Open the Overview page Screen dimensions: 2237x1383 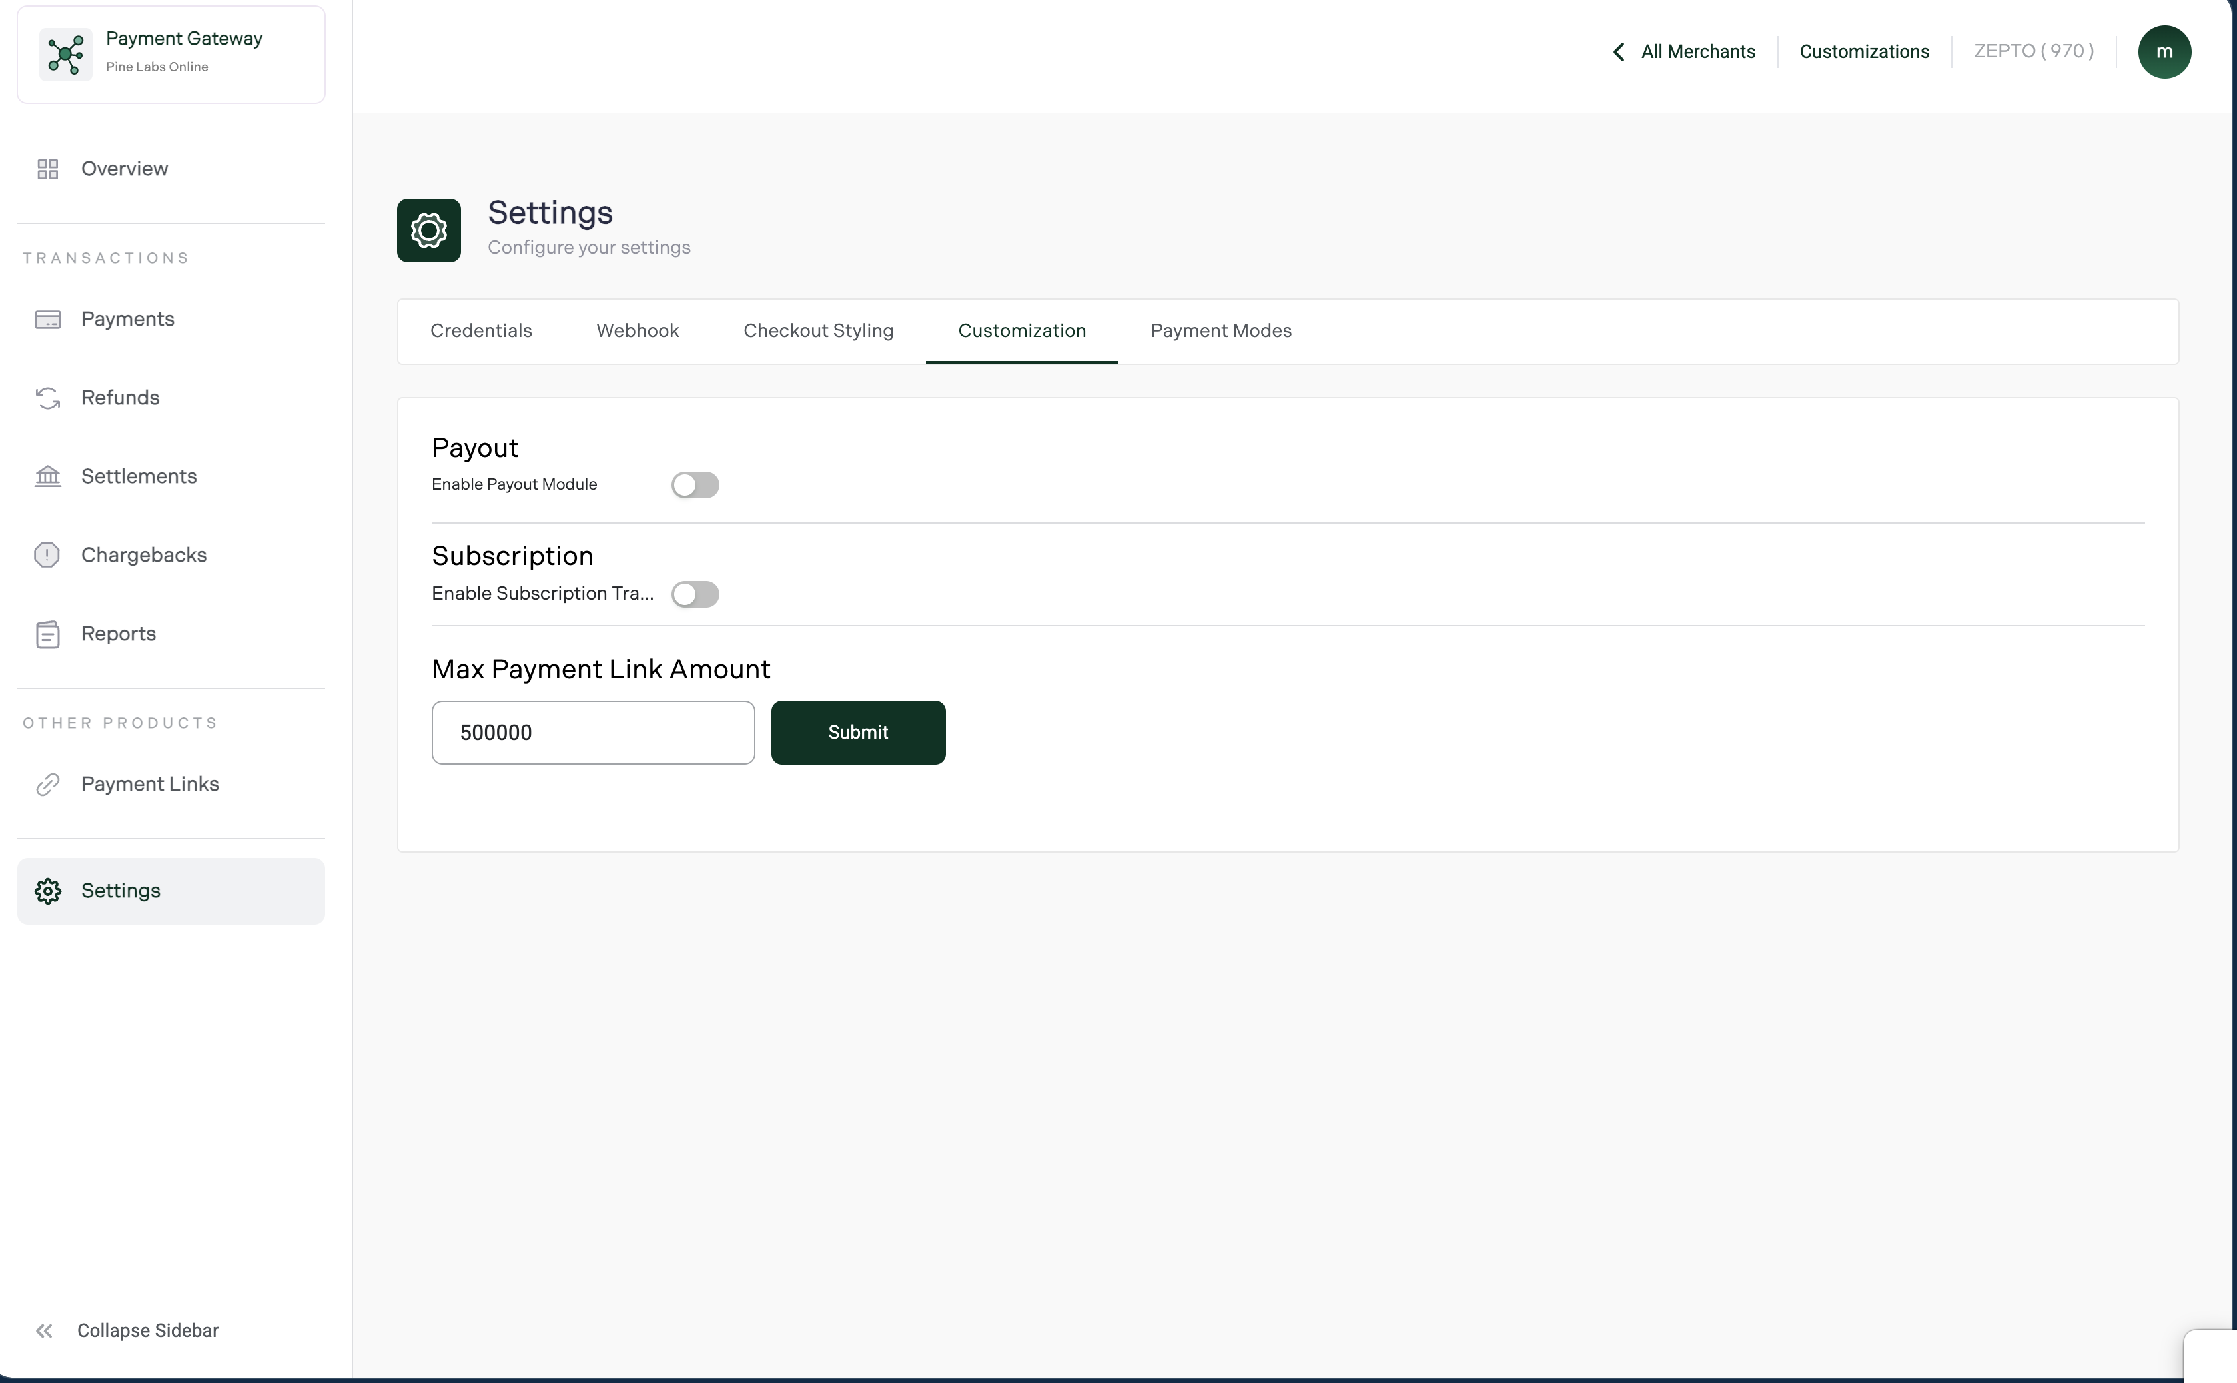click(x=171, y=169)
